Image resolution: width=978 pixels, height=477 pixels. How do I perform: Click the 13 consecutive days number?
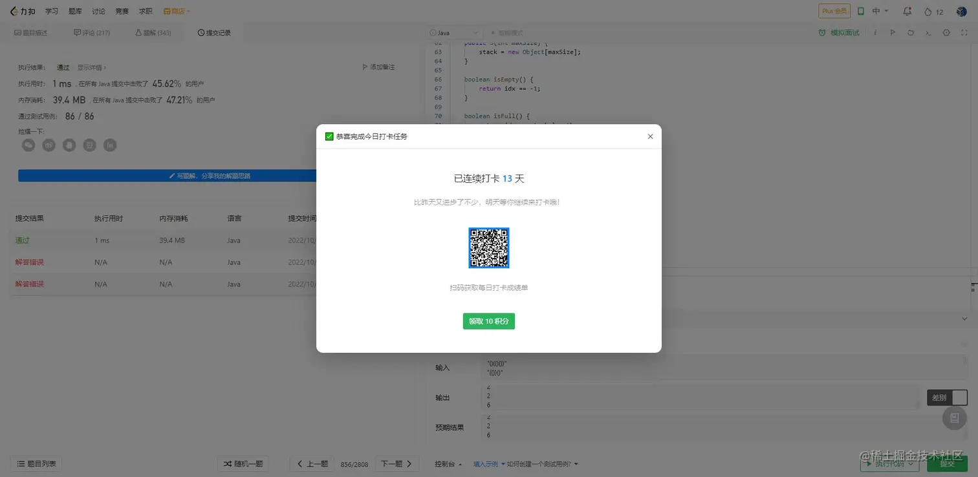tap(507, 179)
